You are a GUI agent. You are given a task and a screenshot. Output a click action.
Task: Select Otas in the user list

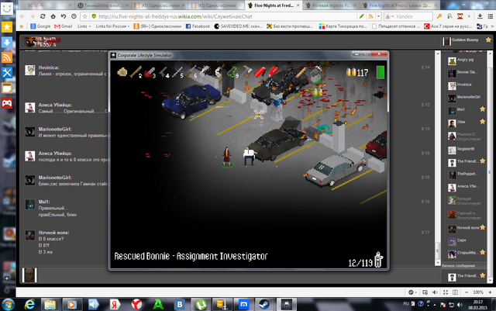[x=466, y=123]
